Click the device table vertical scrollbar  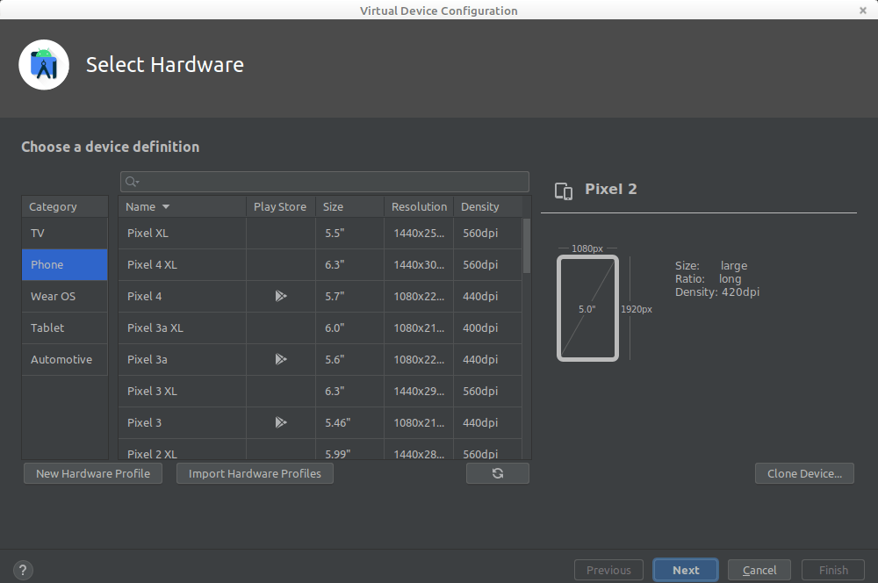pyautogui.click(x=526, y=247)
